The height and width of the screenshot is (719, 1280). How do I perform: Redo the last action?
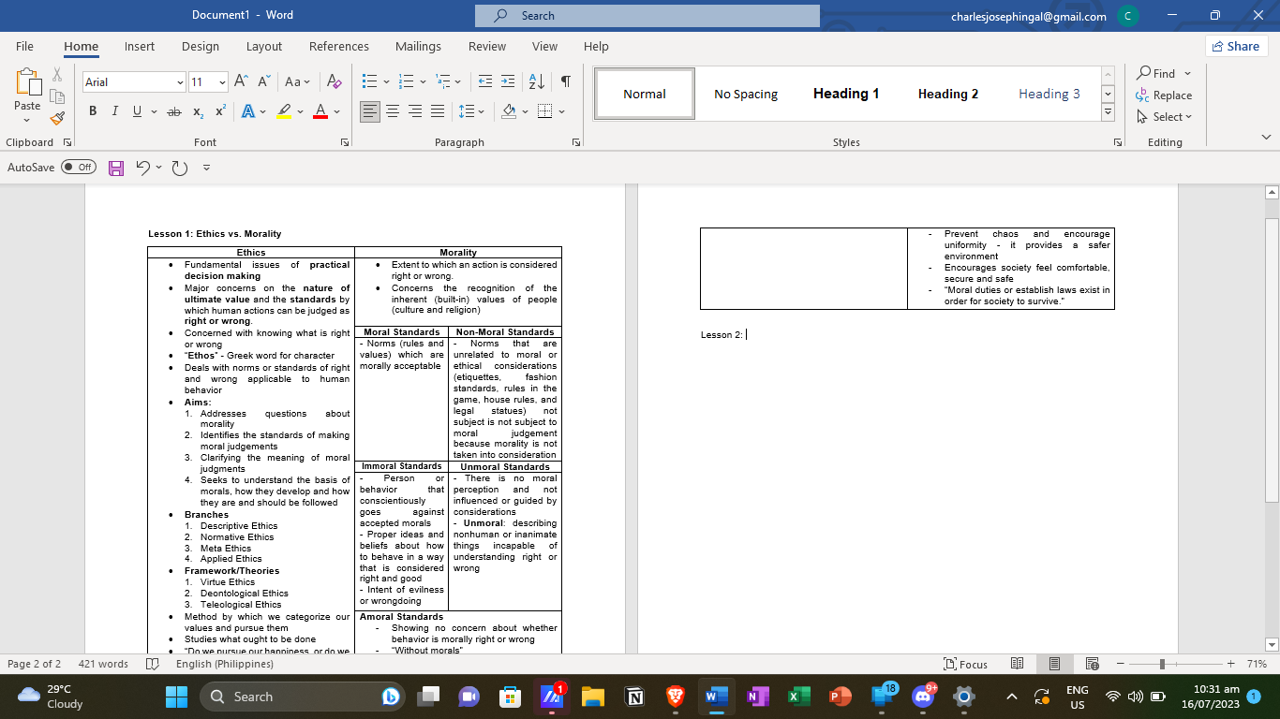pos(180,168)
